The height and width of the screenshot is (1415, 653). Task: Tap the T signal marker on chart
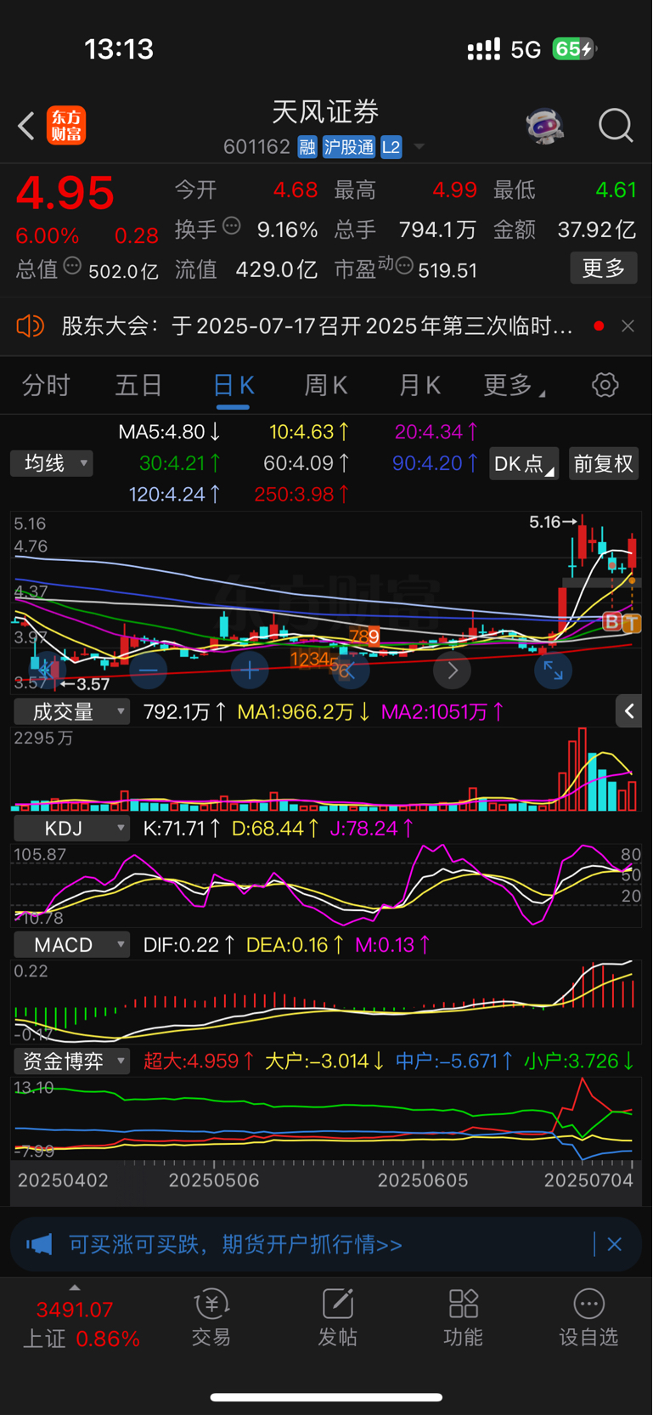[631, 623]
